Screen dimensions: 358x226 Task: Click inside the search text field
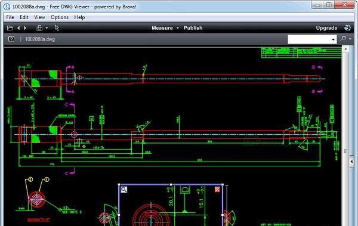click(309, 39)
